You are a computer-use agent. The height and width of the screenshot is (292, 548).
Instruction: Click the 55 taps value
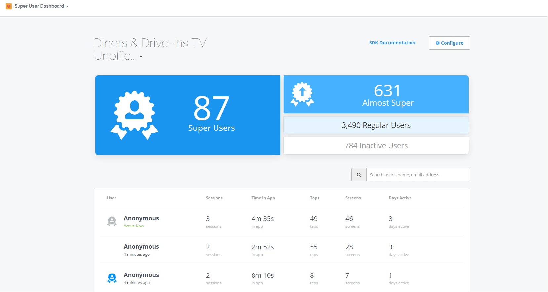(314, 247)
